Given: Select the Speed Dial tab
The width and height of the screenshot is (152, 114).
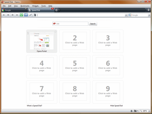Looking at the screenshot, I should point(41,10).
